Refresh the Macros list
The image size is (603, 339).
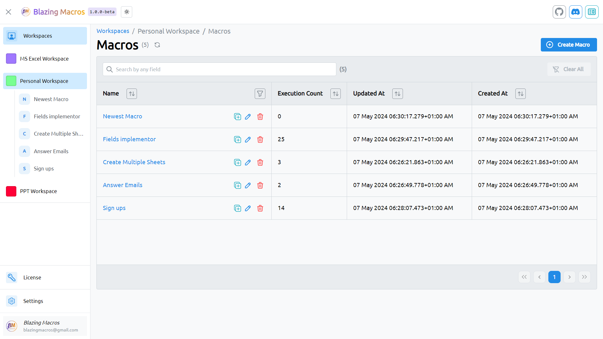point(157,45)
